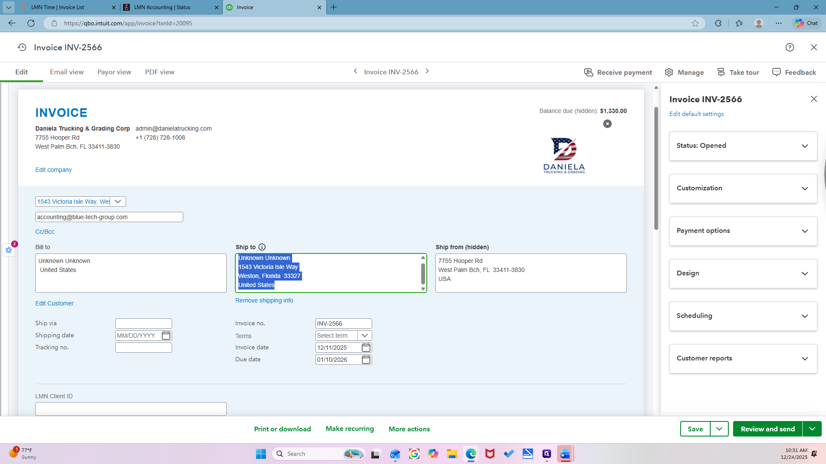Click the Review and send button
This screenshot has height=464, width=826.
click(767, 429)
